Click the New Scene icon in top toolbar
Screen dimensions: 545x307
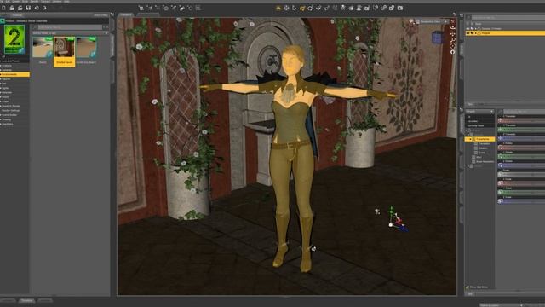click(x=3, y=8)
